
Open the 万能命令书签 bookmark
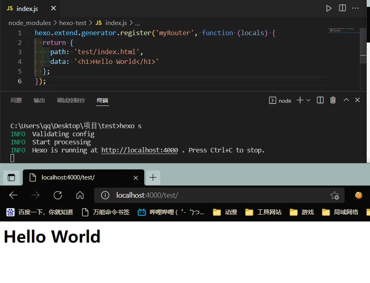pyautogui.click(x=106, y=212)
